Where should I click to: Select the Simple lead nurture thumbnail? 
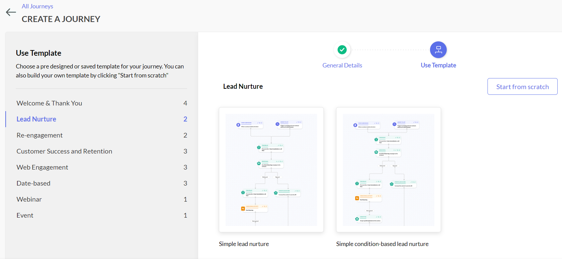(x=271, y=170)
